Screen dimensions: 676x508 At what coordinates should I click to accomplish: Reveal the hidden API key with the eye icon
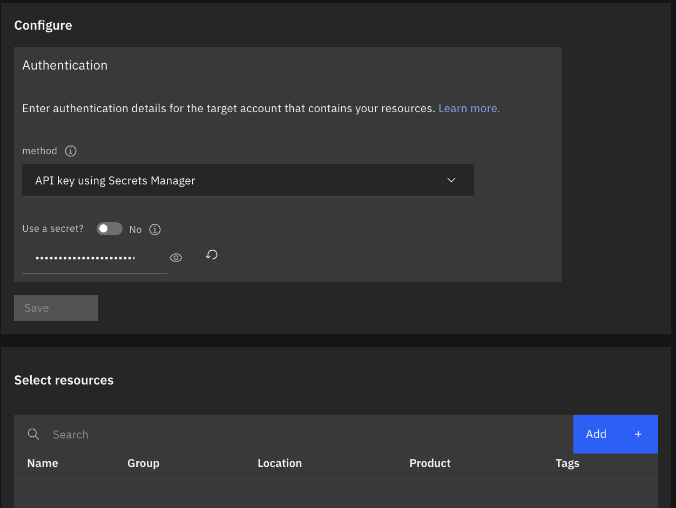175,258
